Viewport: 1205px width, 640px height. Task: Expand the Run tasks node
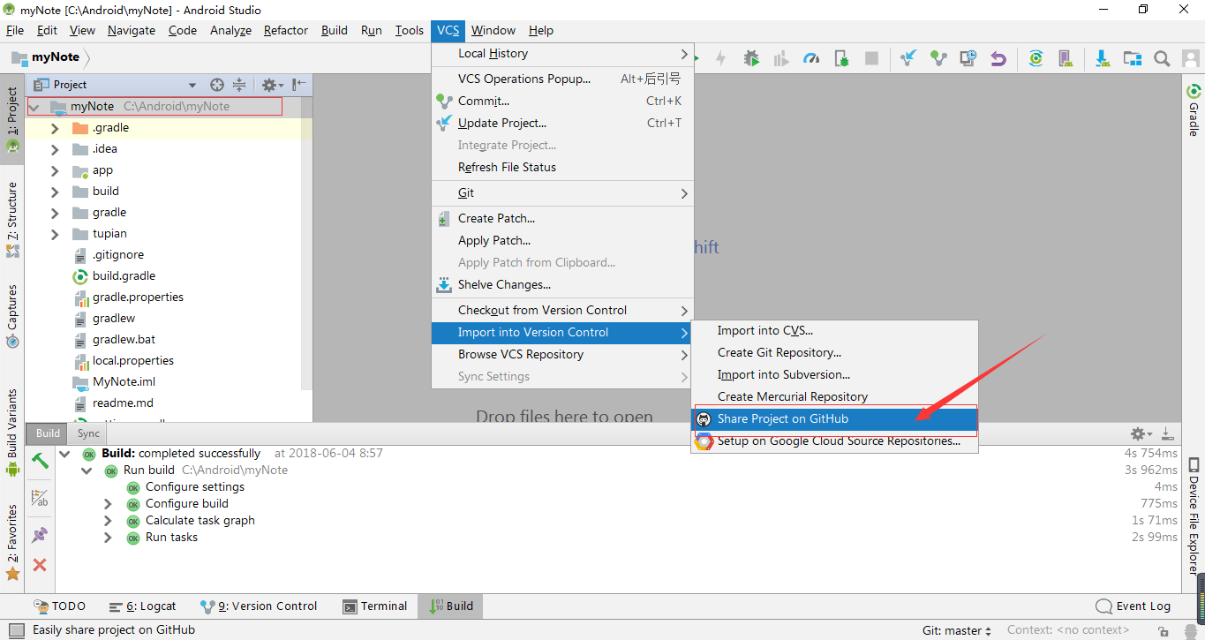[108, 538]
